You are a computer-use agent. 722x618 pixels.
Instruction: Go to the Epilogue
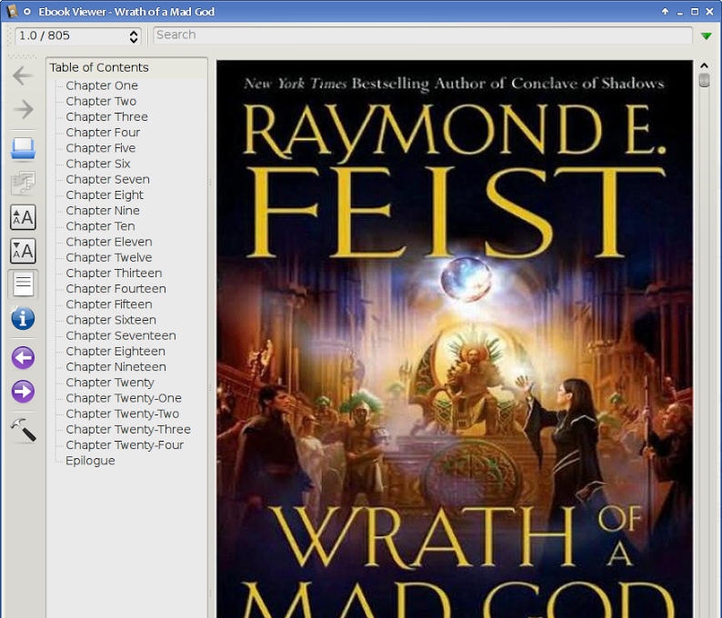click(x=90, y=461)
